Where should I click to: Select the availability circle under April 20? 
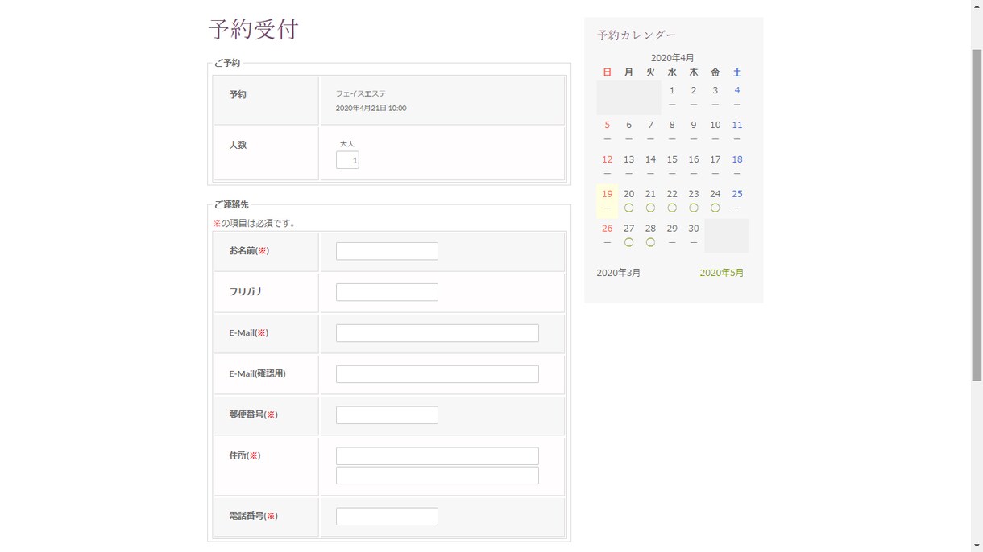[628, 208]
